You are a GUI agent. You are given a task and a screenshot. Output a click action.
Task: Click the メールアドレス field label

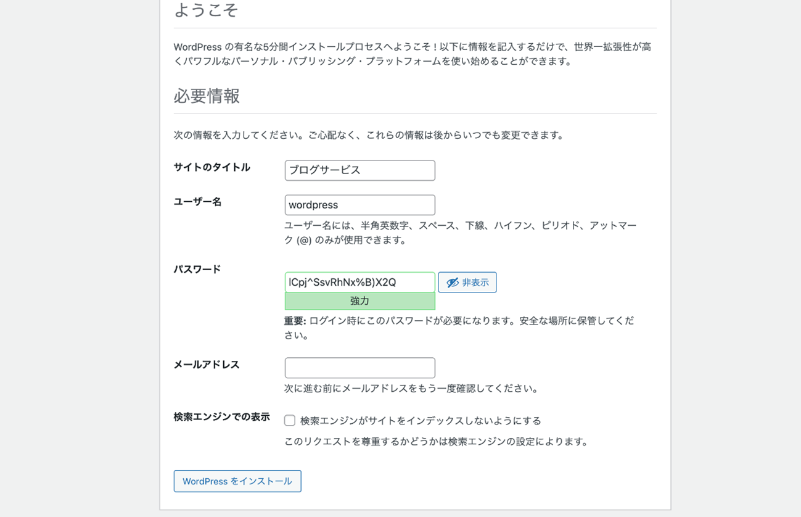pyautogui.click(x=206, y=365)
